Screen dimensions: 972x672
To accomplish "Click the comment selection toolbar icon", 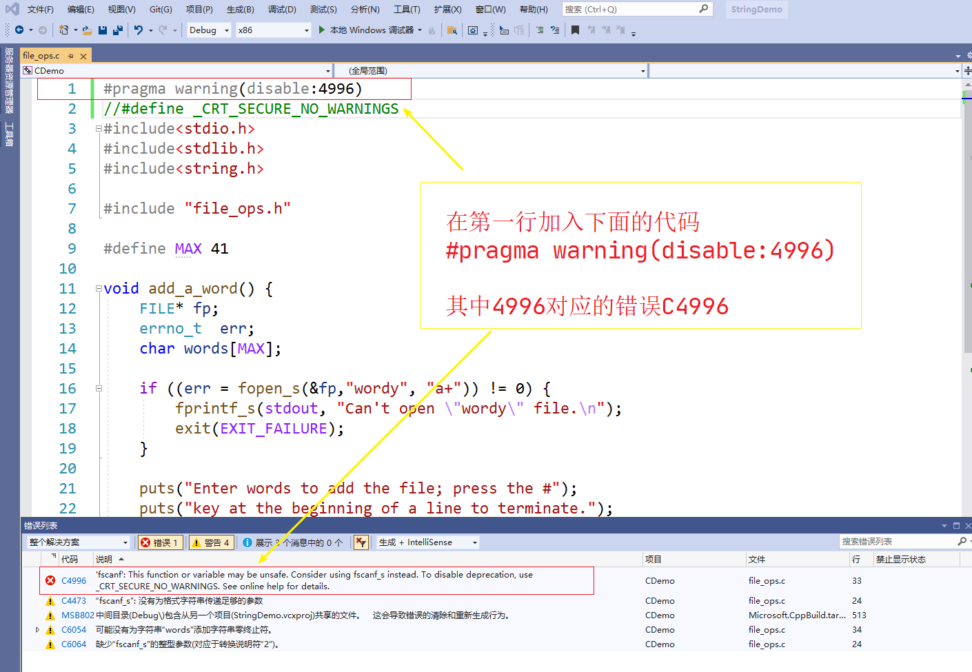I will click(540, 30).
